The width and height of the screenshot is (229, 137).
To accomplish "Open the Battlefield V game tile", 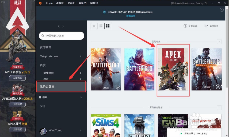I will [x=139, y=69].
